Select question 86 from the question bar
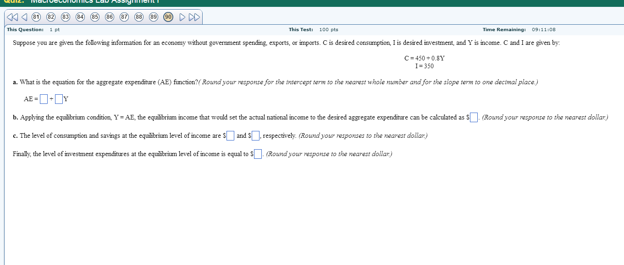The image size is (624, 265). pos(109,16)
